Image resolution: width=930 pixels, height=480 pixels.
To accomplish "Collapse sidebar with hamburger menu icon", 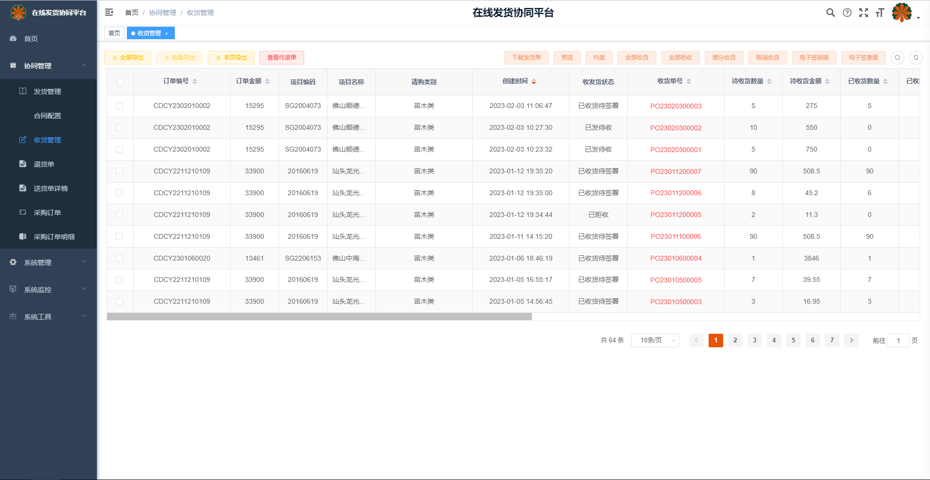I will (x=109, y=13).
